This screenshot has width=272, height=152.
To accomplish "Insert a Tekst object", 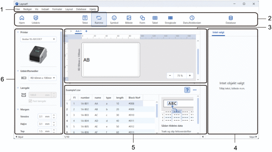I will (85, 20).
